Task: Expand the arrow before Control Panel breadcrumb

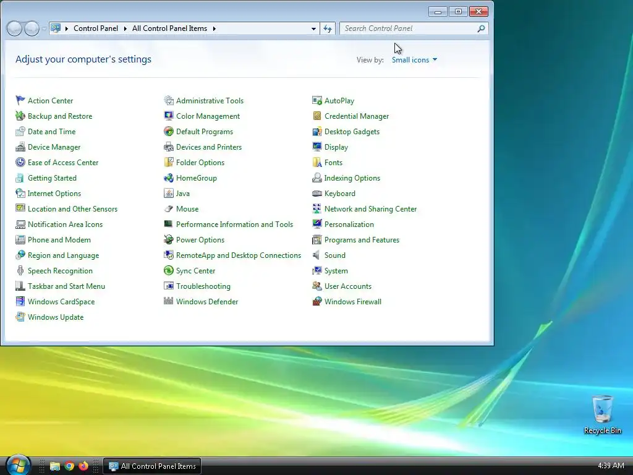Action: coord(67,28)
